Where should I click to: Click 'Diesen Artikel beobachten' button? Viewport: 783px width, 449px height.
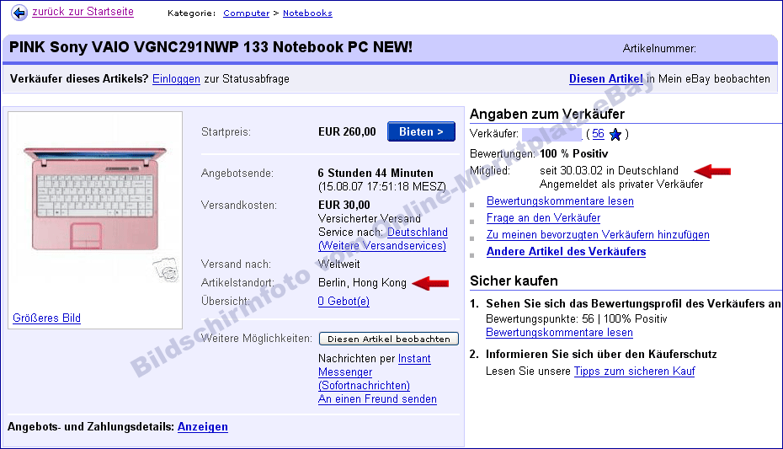tap(388, 339)
